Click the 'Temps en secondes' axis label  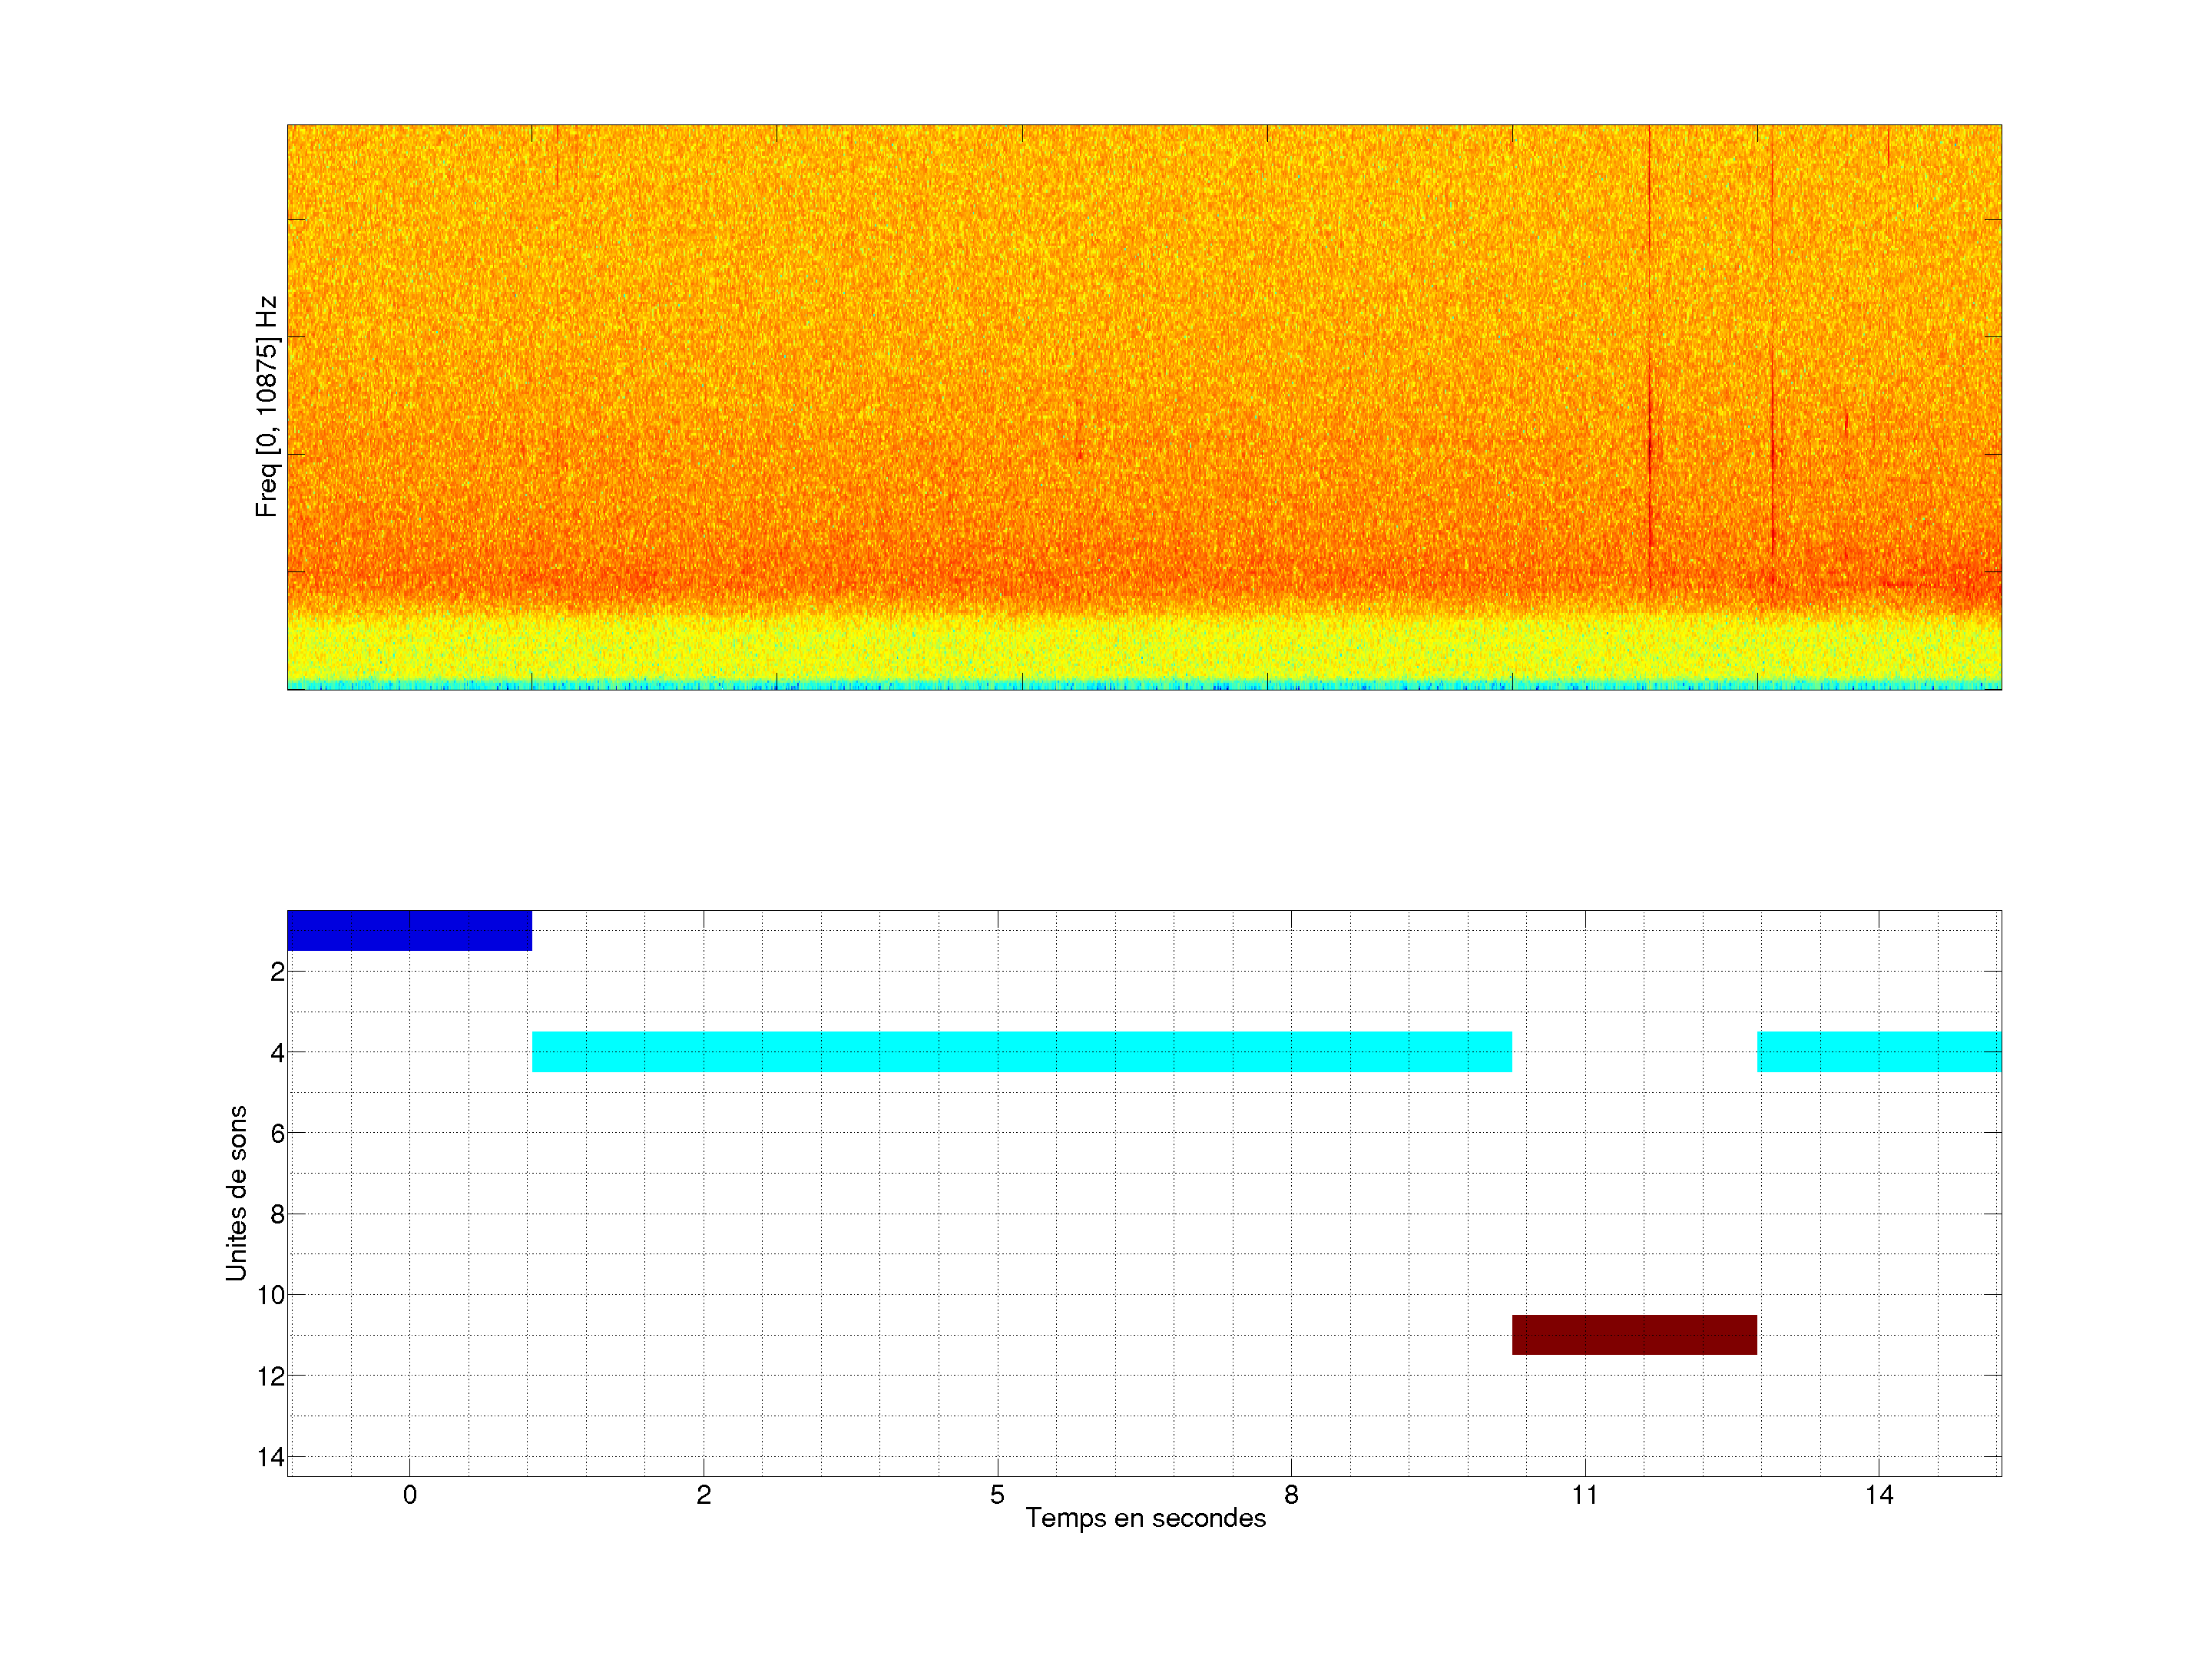[x=1145, y=1518]
